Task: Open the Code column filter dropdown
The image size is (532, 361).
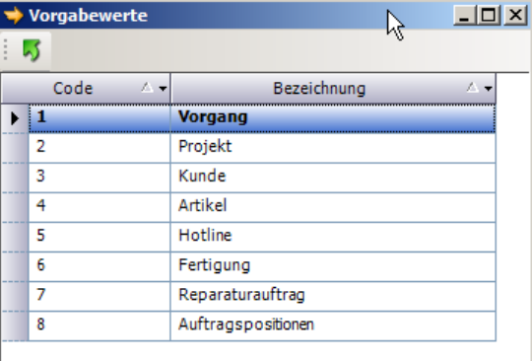Action: (x=163, y=89)
